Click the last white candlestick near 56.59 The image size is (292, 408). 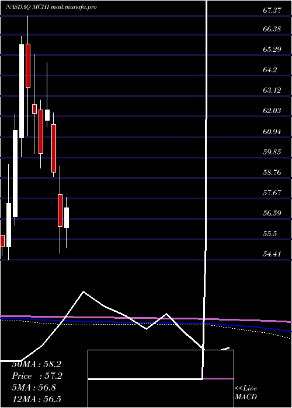67,217
